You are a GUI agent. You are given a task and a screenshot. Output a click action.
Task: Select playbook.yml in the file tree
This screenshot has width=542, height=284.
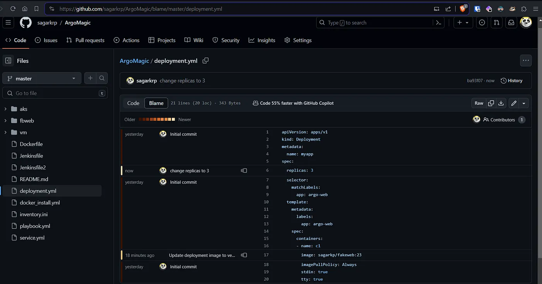tap(35, 226)
